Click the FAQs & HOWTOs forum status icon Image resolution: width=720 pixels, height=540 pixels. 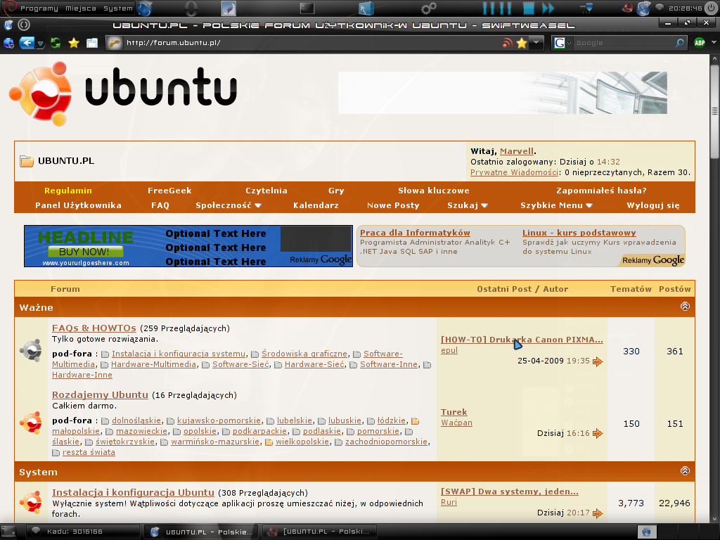tap(31, 351)
